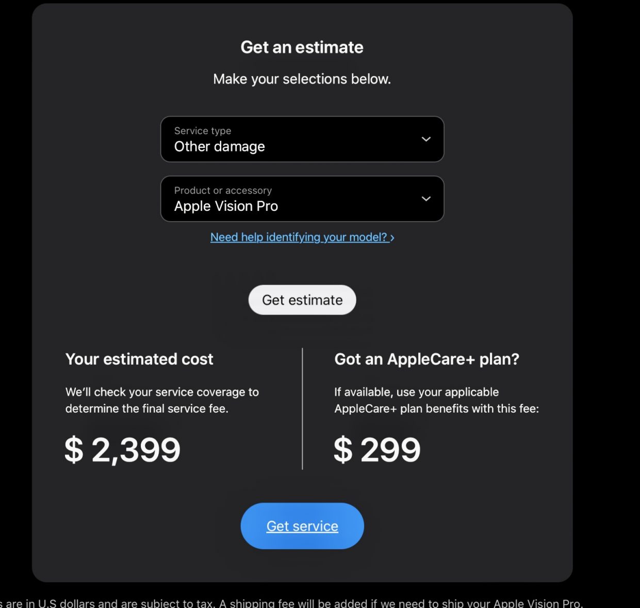Click the Make your selections below text
Image resolution: width=640 pixels, height=608 pixels.
302,79
